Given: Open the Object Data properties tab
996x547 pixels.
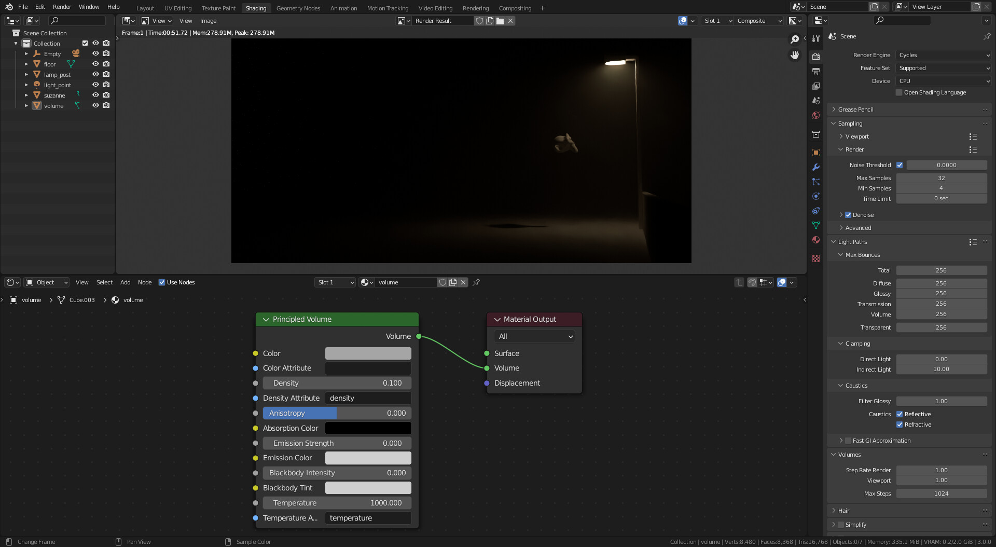Looking at the screenshot, I should [x=816, y=225].
